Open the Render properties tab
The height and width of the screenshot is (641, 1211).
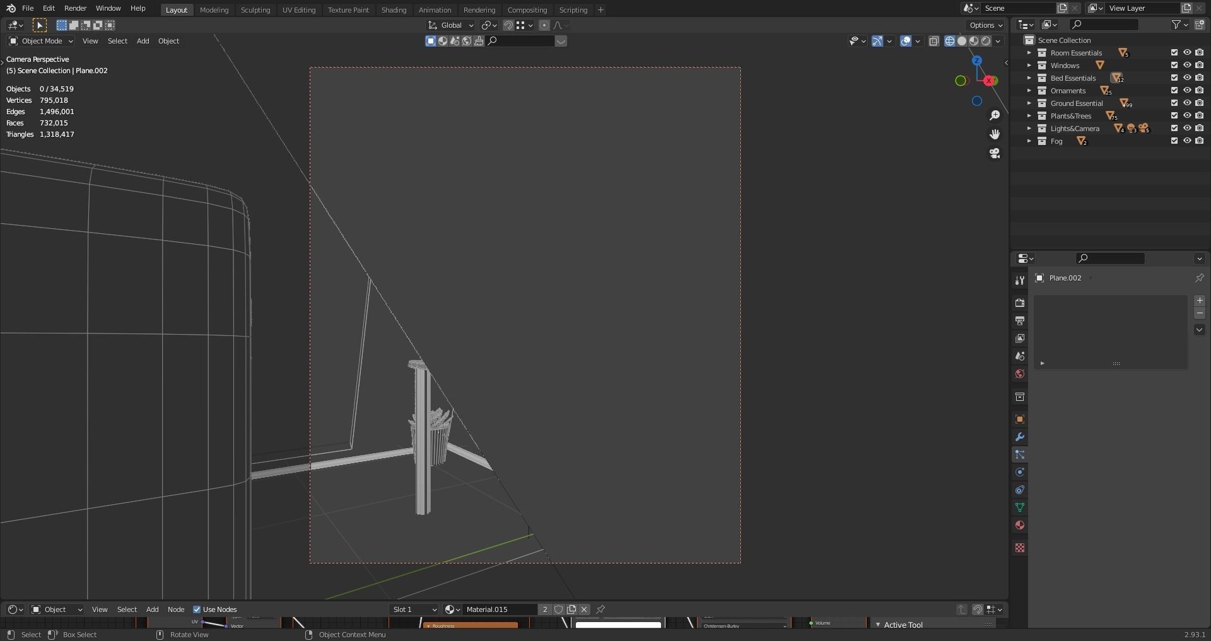tap(1019, 303)
